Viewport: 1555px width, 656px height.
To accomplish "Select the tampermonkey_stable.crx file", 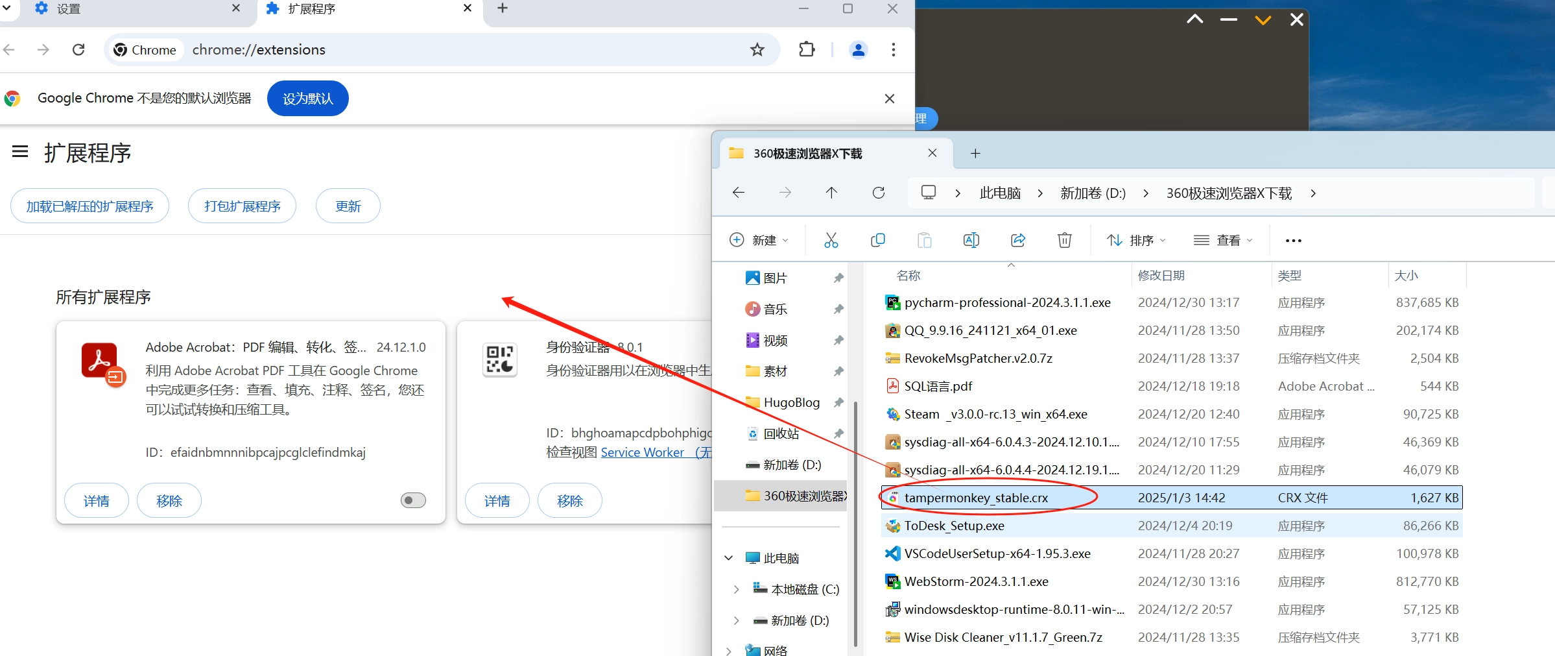I will [x=1172, y=498].
